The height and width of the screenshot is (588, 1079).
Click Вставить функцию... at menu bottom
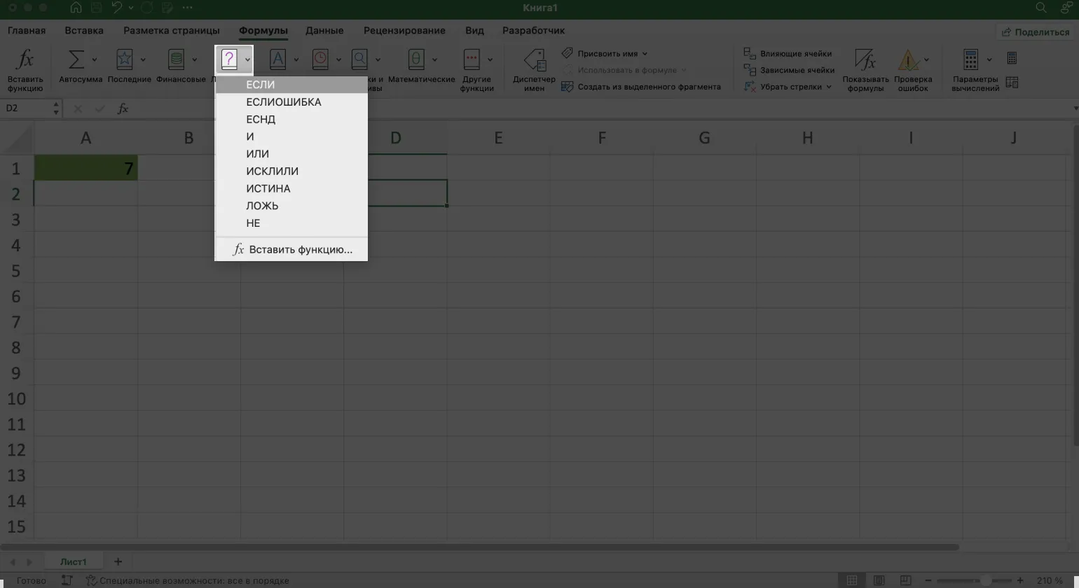pos(300,250)
